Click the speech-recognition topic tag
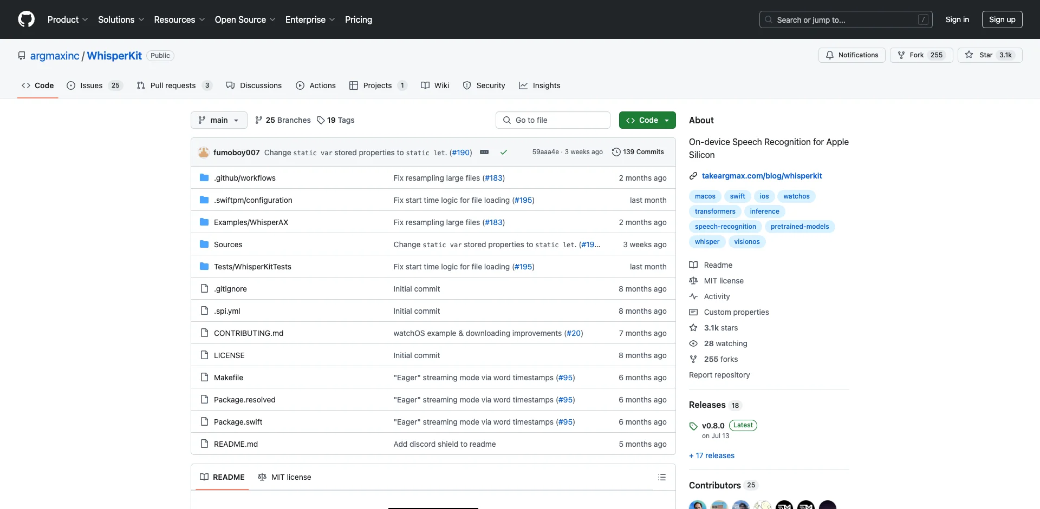1040x509 pixels. click(725, 227)
